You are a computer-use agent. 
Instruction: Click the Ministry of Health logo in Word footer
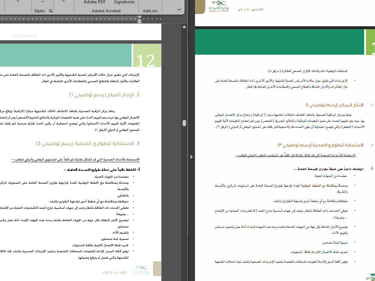(142, 271)
